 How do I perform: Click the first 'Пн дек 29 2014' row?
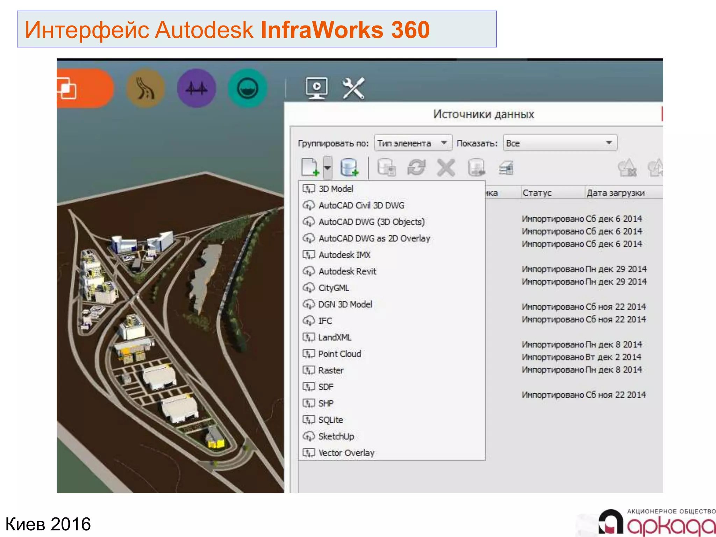click(x=584, y=269)
